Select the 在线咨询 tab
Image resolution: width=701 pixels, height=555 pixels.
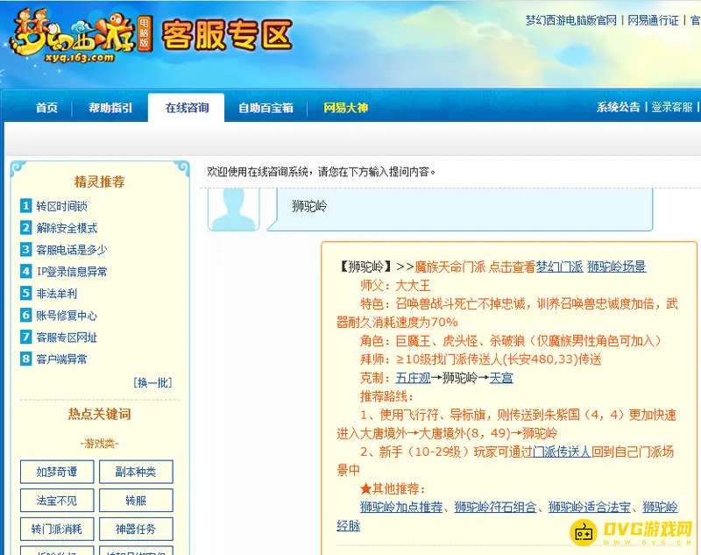coord(187,108)
